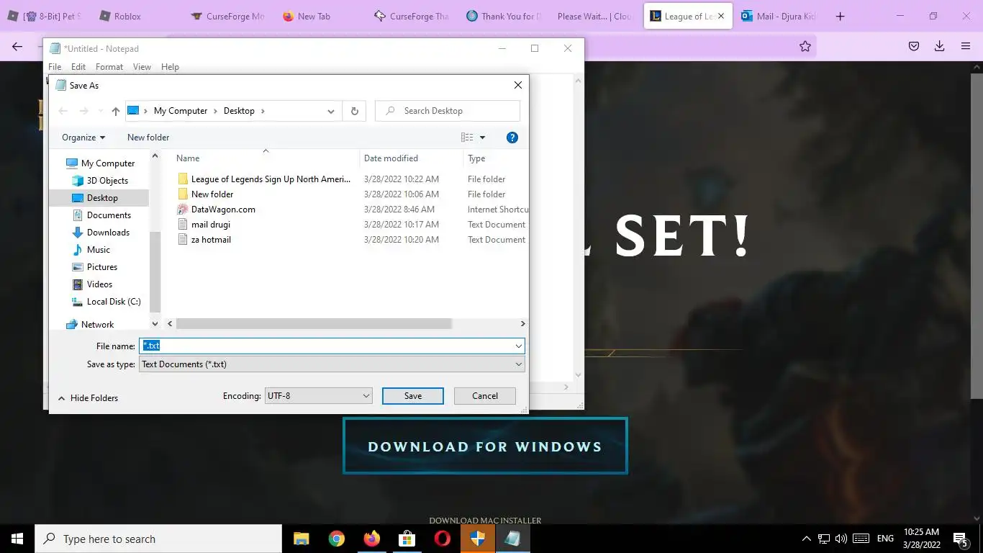The height and width of the screenshot is (553, 983).
Task: Open the browser hamburger menu
Action: pos(966,46)
